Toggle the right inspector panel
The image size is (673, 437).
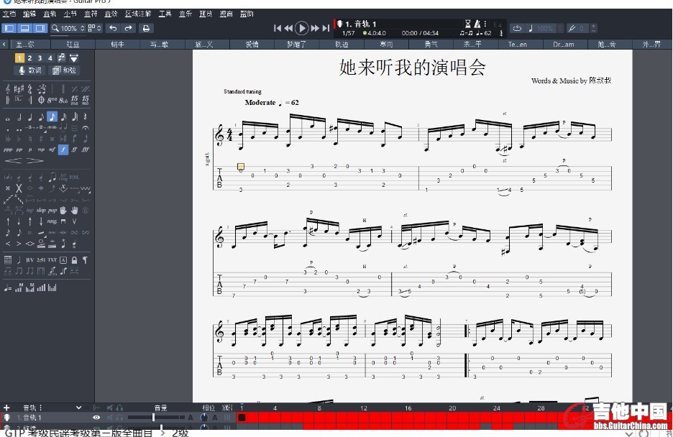coord(40,28)
